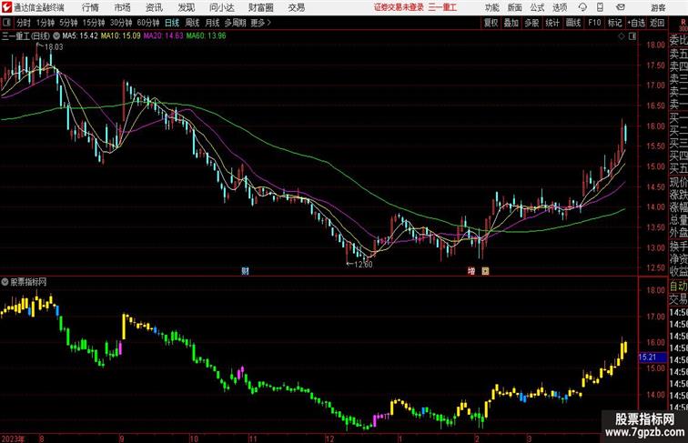The height and width of the screenshot is (443, 688).
Task: Switch to the 1分钟 period tab
Action: [46, 23]
